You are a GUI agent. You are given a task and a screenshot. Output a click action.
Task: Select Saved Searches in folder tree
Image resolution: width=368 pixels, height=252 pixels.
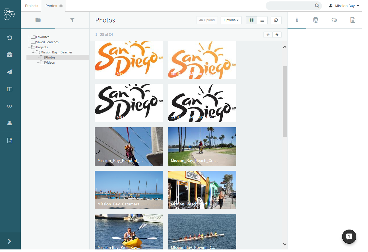[47, 42]
